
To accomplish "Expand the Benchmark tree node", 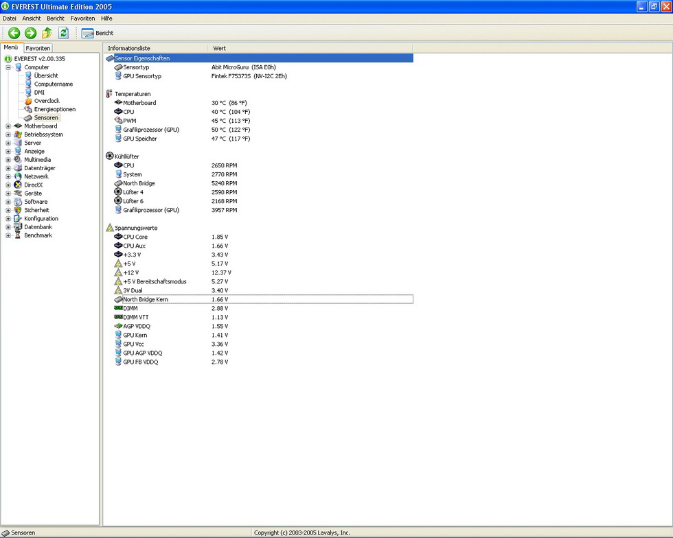I will point(8,235).
